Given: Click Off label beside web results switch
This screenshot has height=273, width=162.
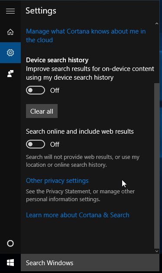Looking at the screenshot, I should [x=55, y=144].
